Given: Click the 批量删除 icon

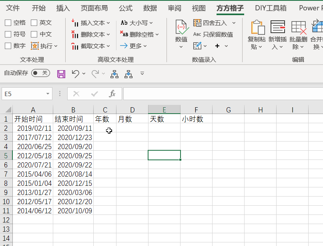Looking at the screenshot, I should 298,28.
